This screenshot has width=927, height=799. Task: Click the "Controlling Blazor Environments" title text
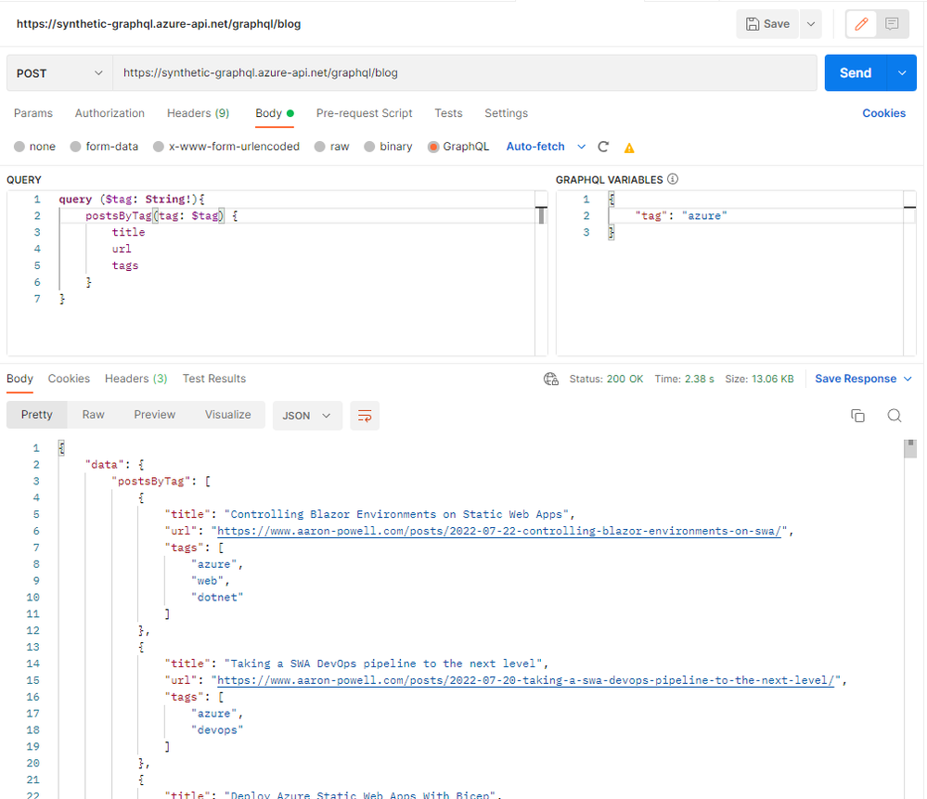tap(396, 514)
